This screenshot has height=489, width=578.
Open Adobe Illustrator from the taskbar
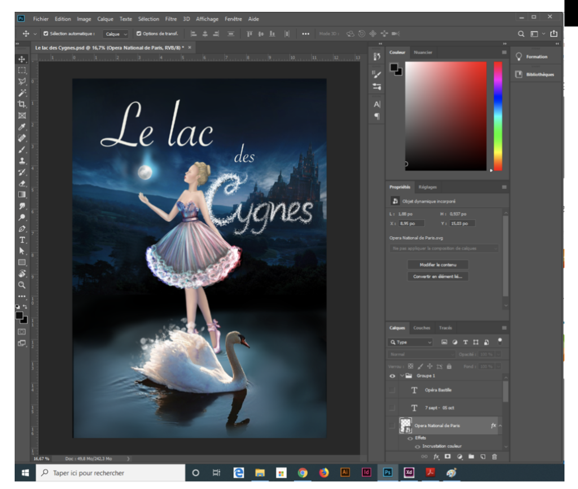coord(345,473)
